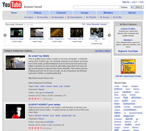Click the right carousel arrow in Recently Viewed
Screen dimensions: 146x131
tap(109, 35)
